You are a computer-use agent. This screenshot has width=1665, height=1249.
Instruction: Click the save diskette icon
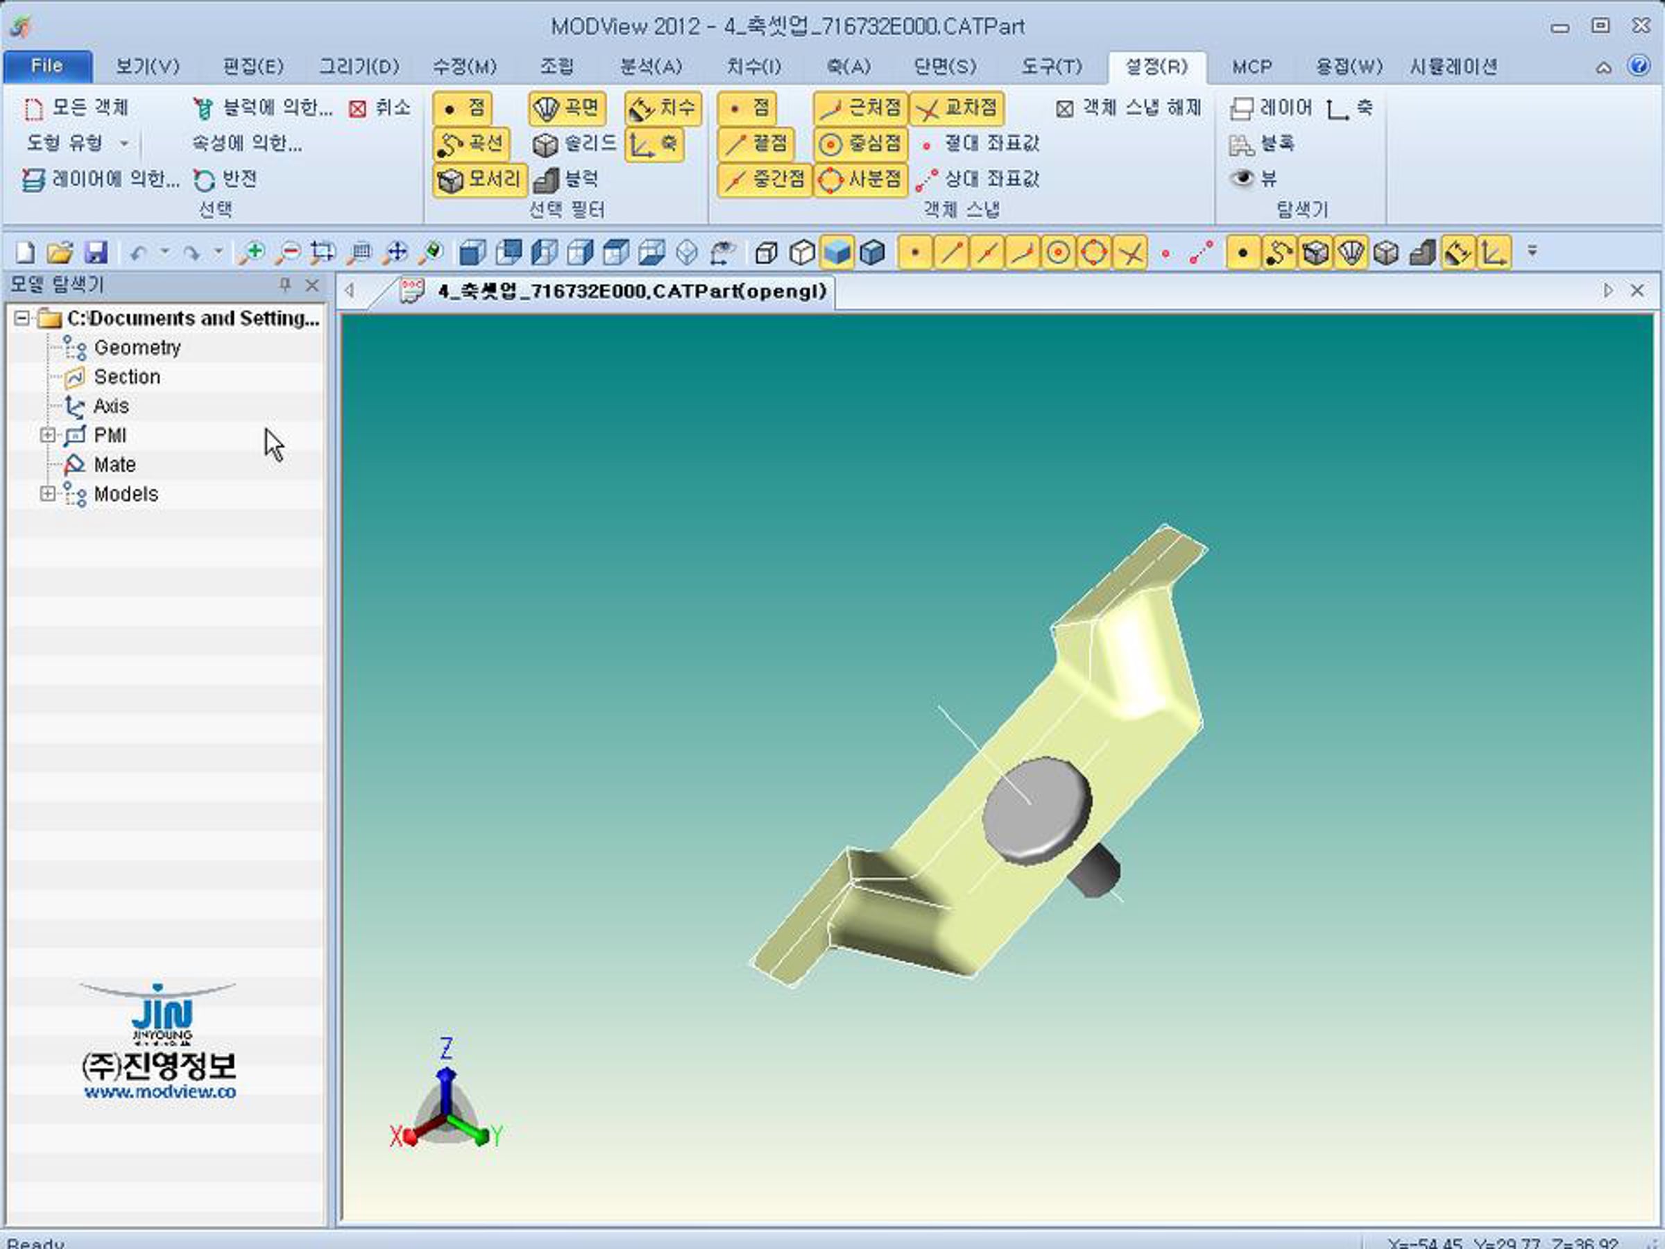[96, 252]
